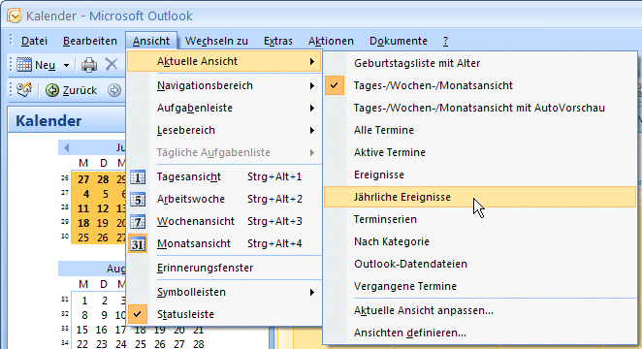
Task: Select July 27 in mini calendar
Action: pyautogui.click(x=83, y=179)
